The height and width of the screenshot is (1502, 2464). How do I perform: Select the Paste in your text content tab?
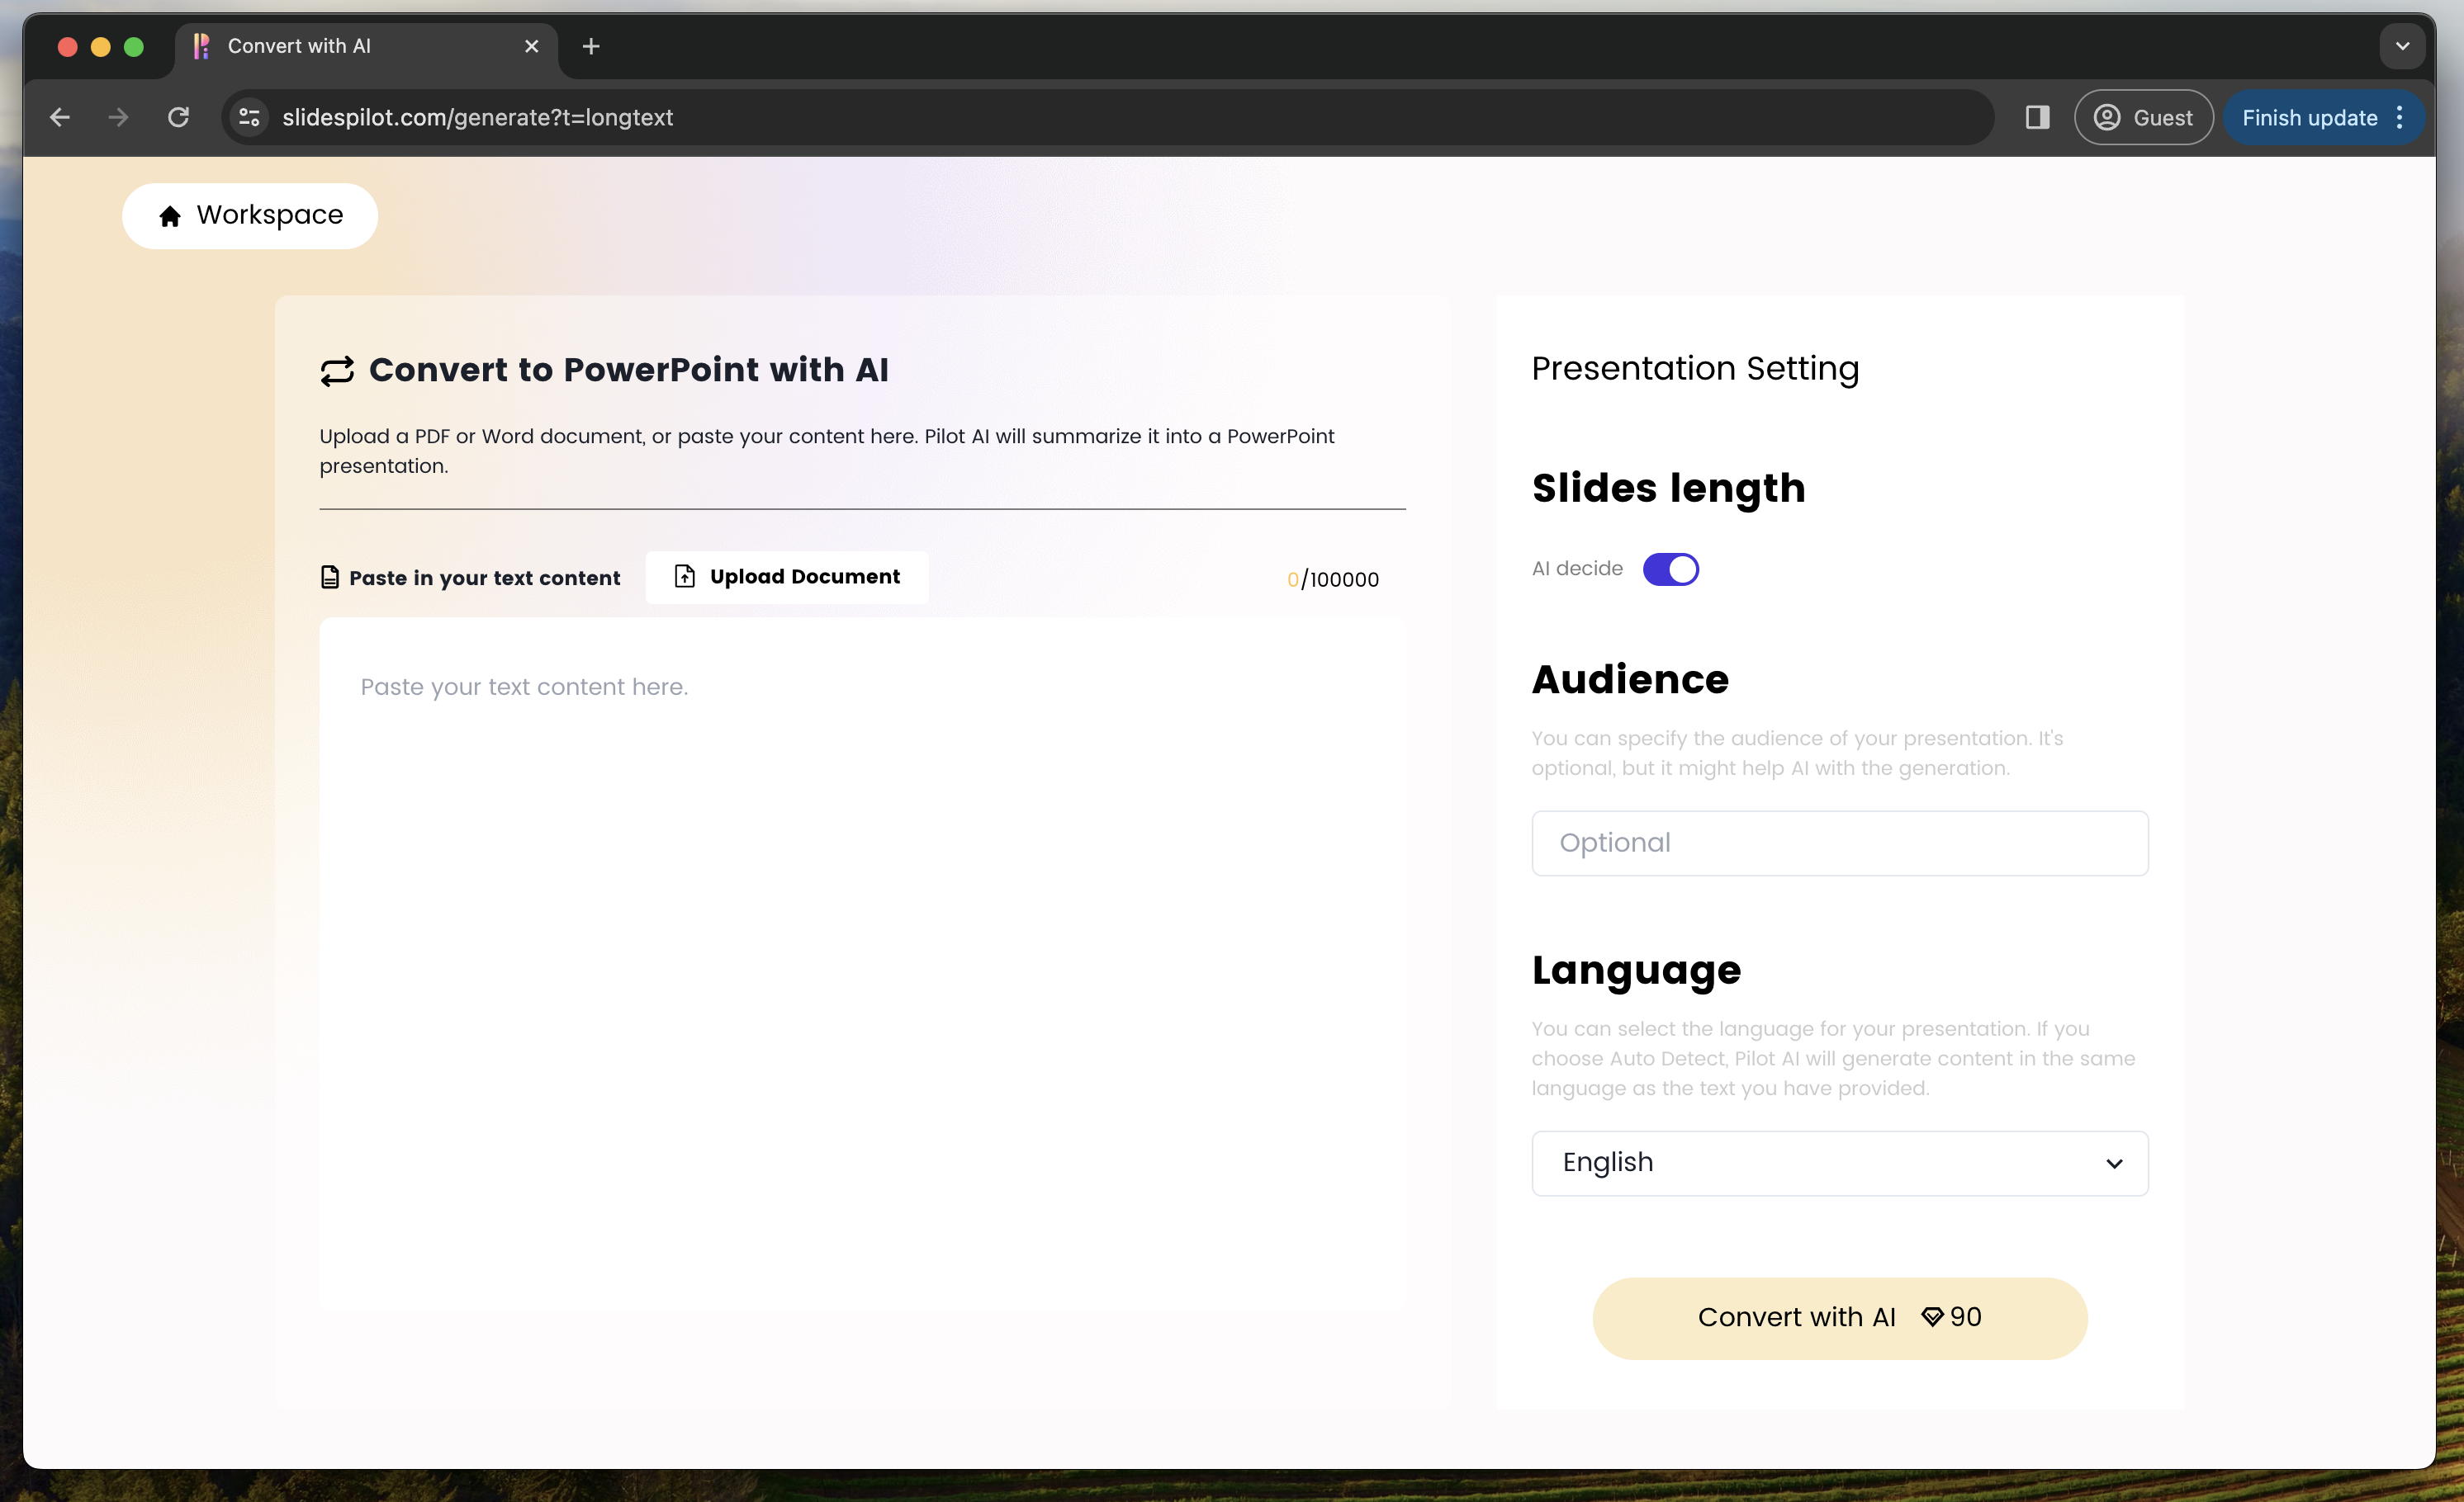468,575
